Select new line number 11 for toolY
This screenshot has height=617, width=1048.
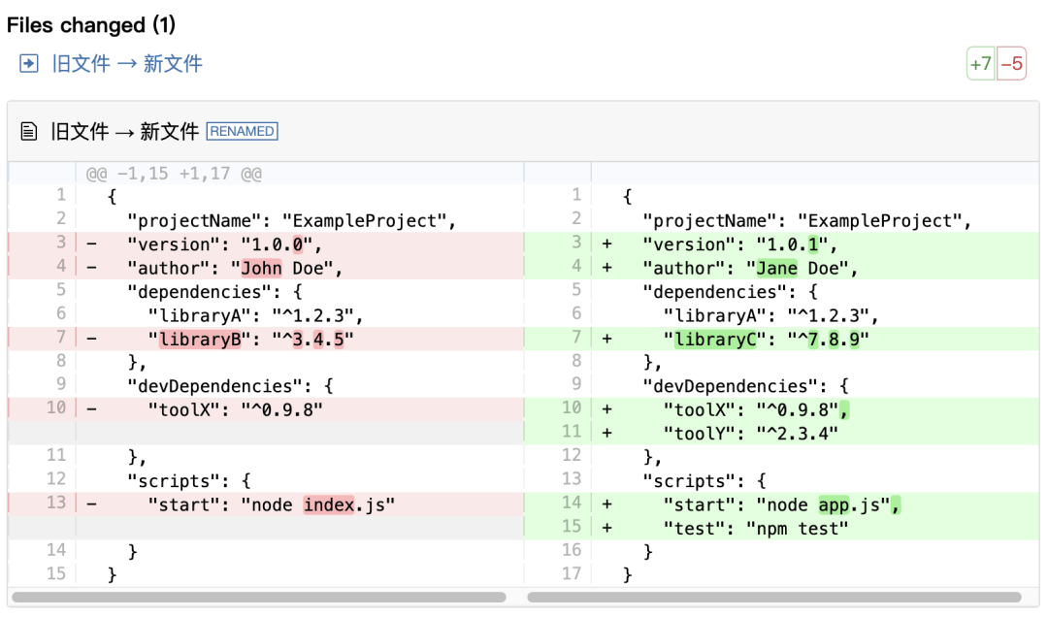pyautogui.click(x=572, y=432)
